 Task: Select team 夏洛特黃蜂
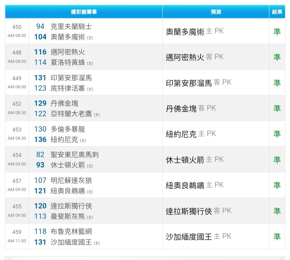(x=68, y=62)
